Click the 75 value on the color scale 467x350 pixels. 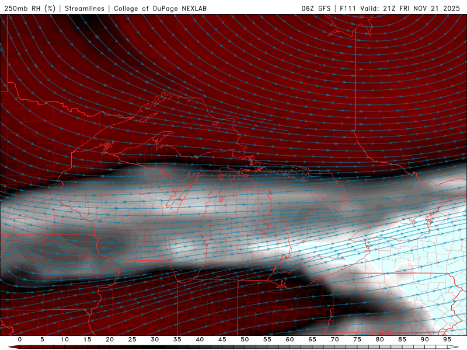click(357, 339)
